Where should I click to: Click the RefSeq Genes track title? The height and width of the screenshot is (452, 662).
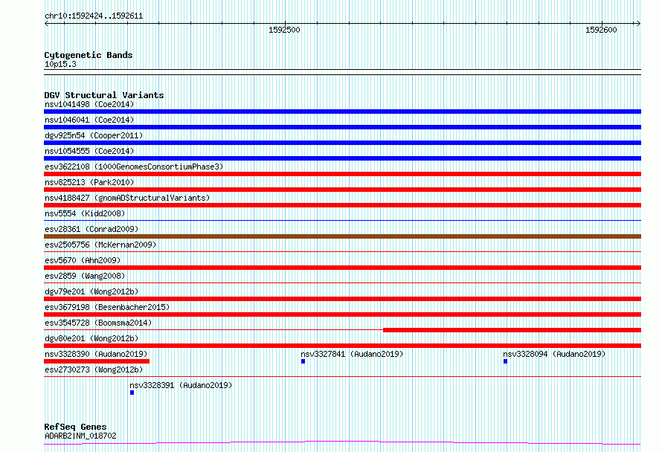coord(75,427)
